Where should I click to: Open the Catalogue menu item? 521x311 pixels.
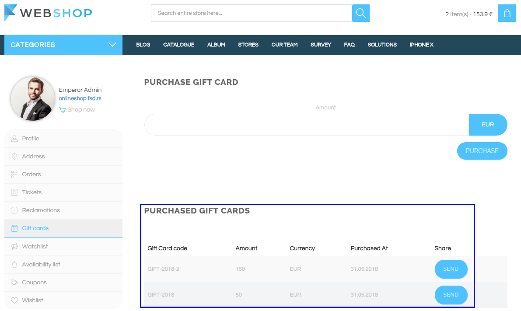click(x=179, y=45)
